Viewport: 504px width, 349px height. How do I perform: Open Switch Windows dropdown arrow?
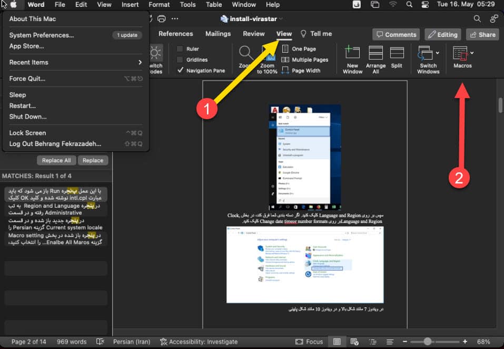coord(438,53)
